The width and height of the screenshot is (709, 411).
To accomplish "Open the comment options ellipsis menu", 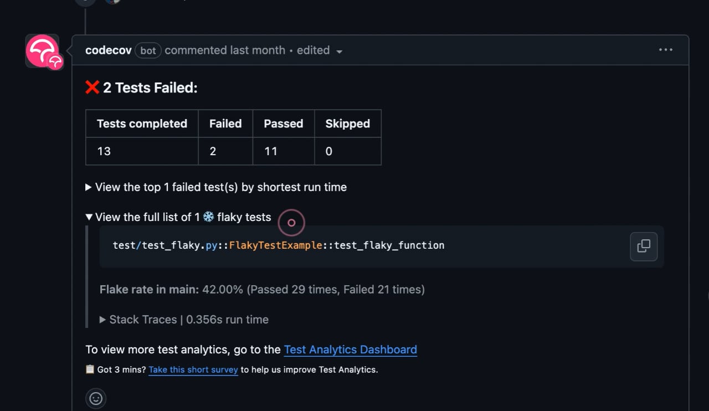I will click(x=666, y=50).
